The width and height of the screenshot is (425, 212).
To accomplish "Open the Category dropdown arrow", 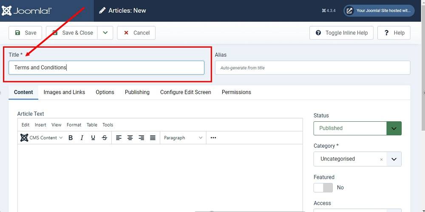I will click(394, 159).
